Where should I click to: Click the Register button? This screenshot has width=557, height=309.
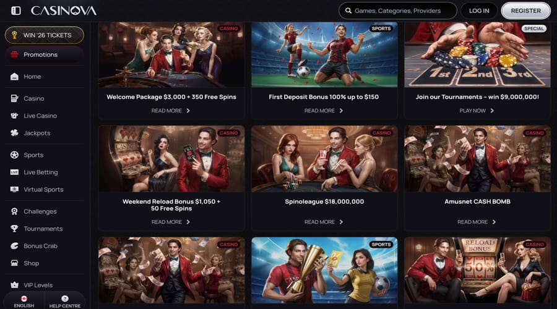coord(525,11)
